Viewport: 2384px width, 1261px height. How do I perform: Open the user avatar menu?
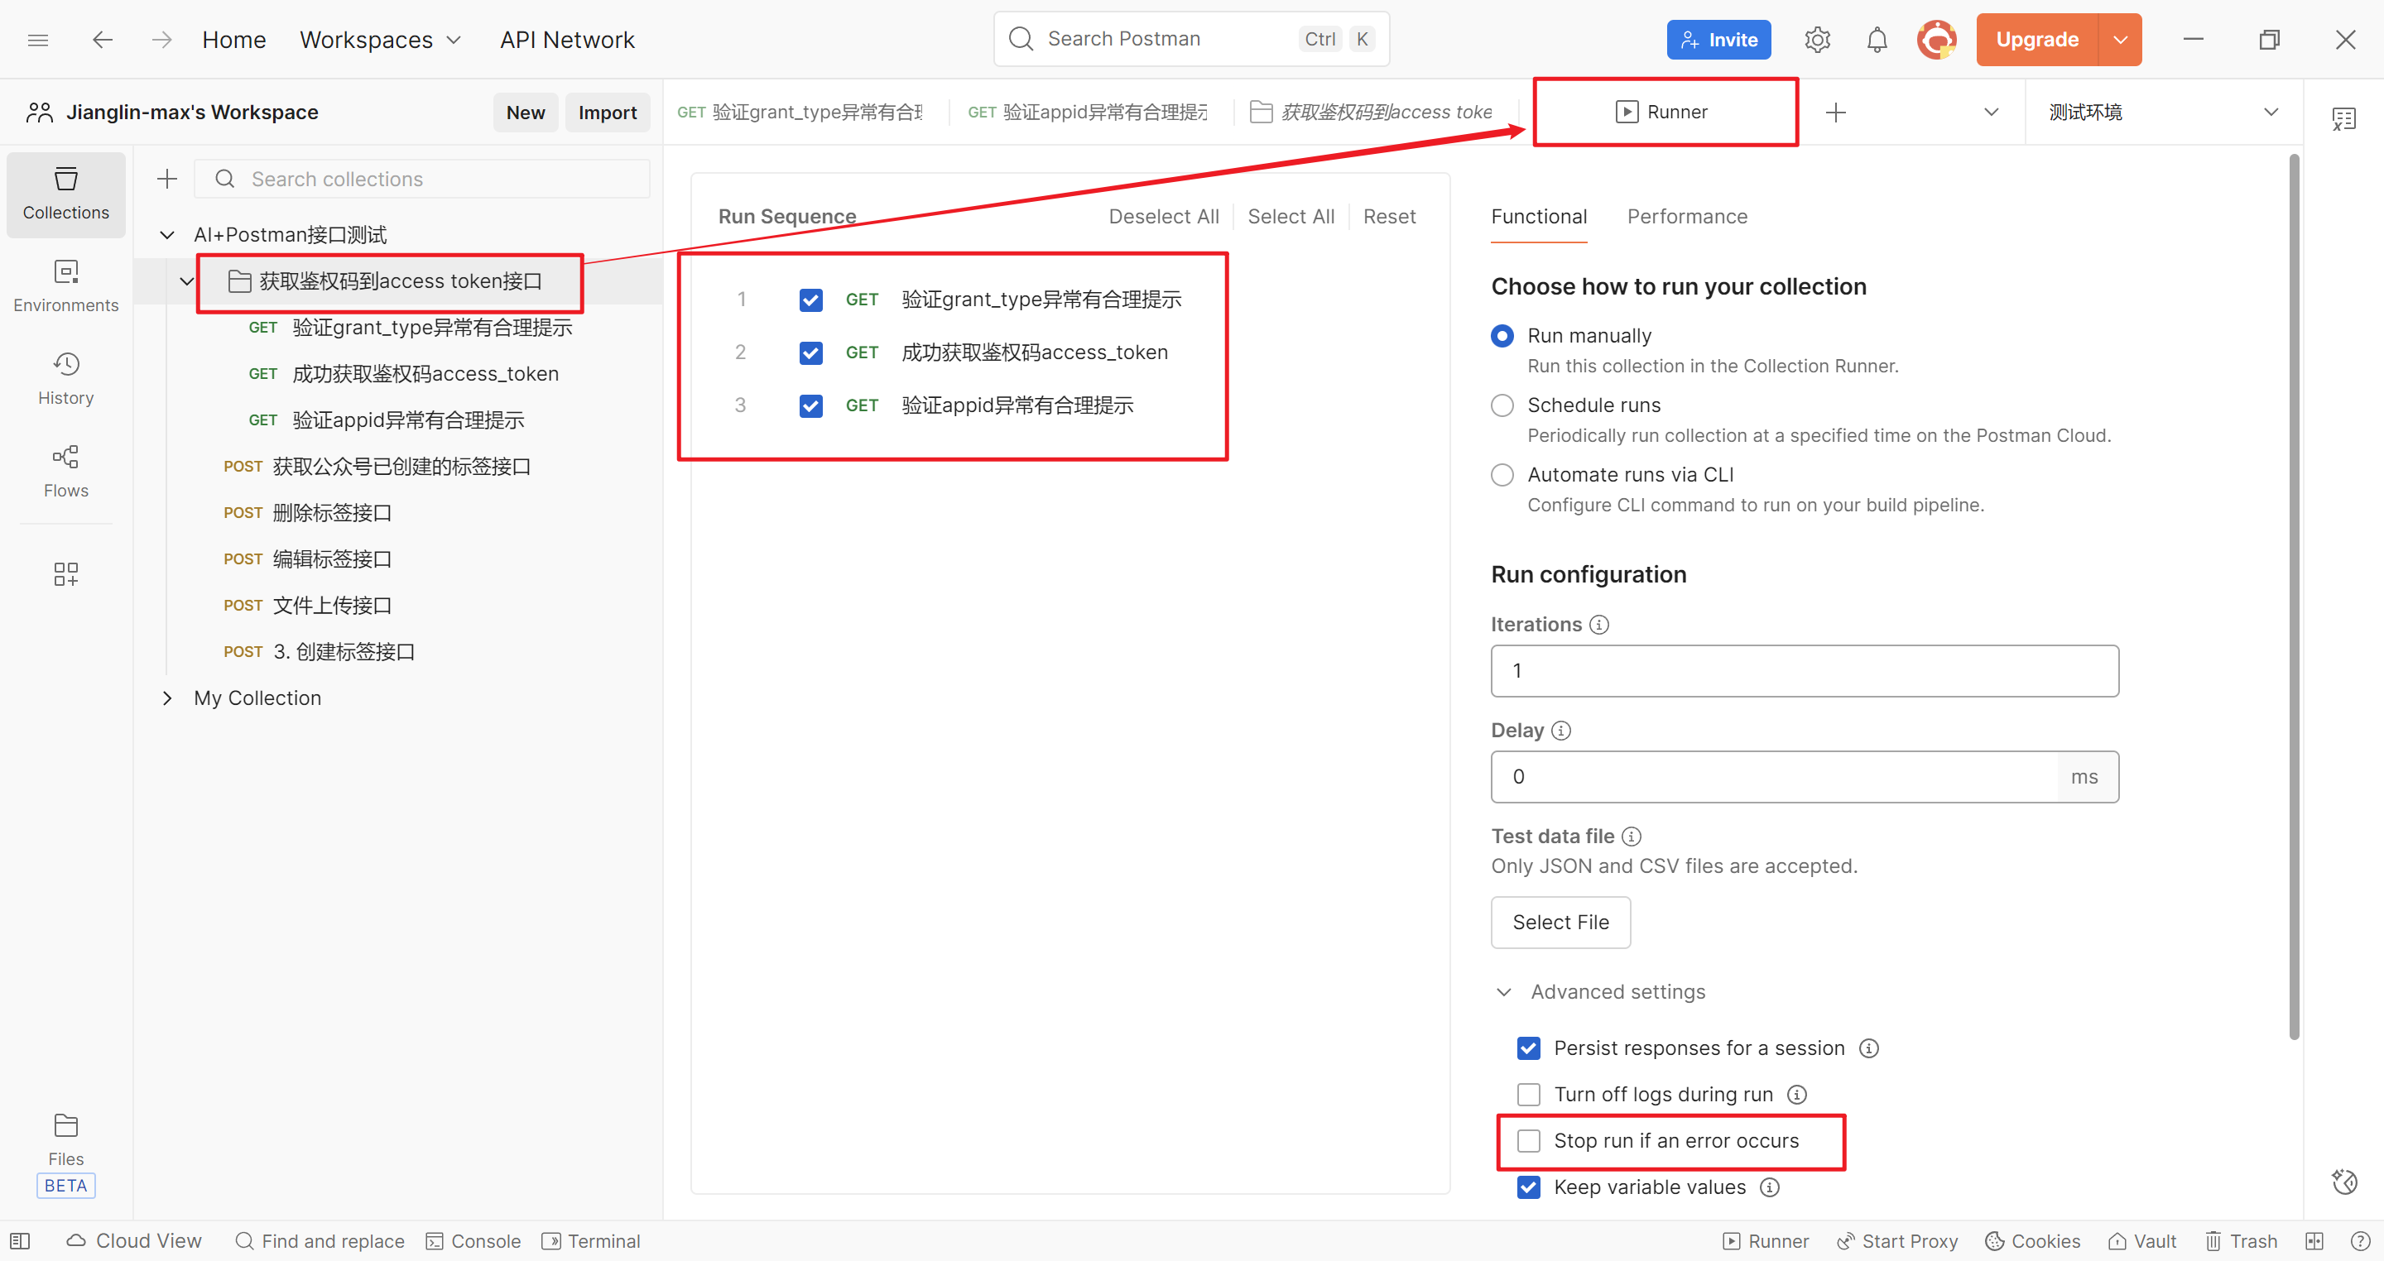[1936, 40]
